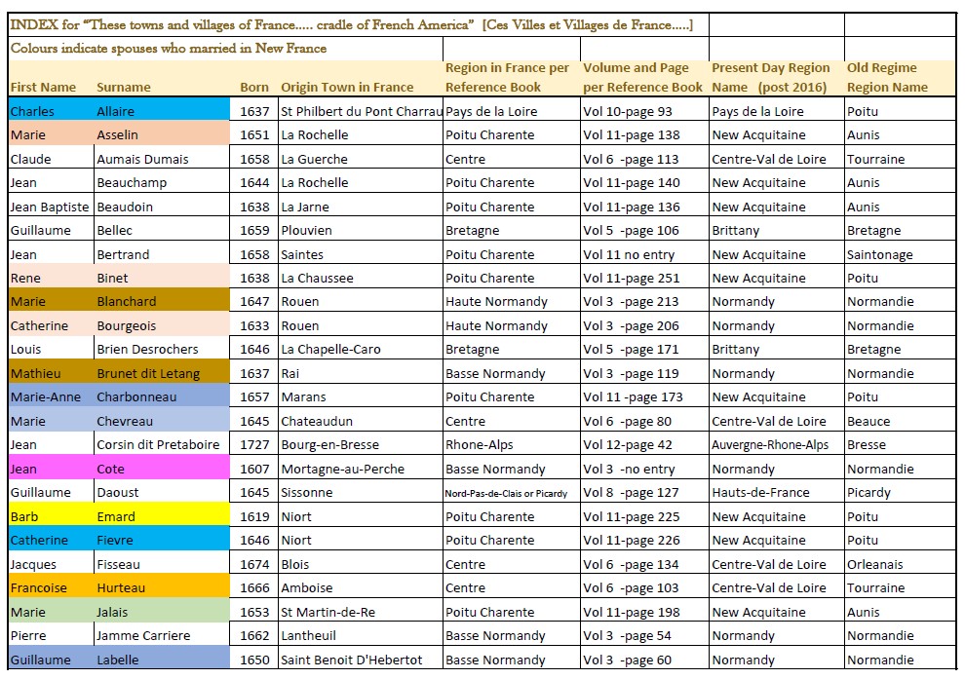The height and width of the screenshot is (679, 965).
Task: Click origin town 'Chateaudun'
Action: click(317, 421)
